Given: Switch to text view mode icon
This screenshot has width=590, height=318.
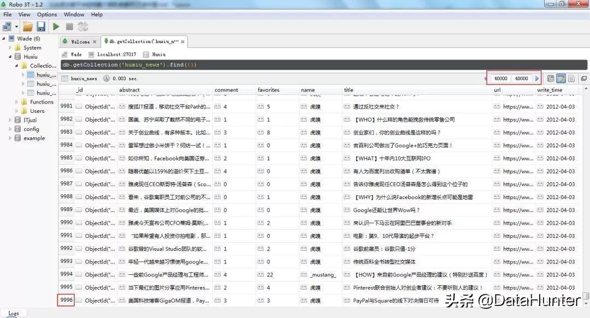Looking at the screenshot, I should tap(571, 79).
